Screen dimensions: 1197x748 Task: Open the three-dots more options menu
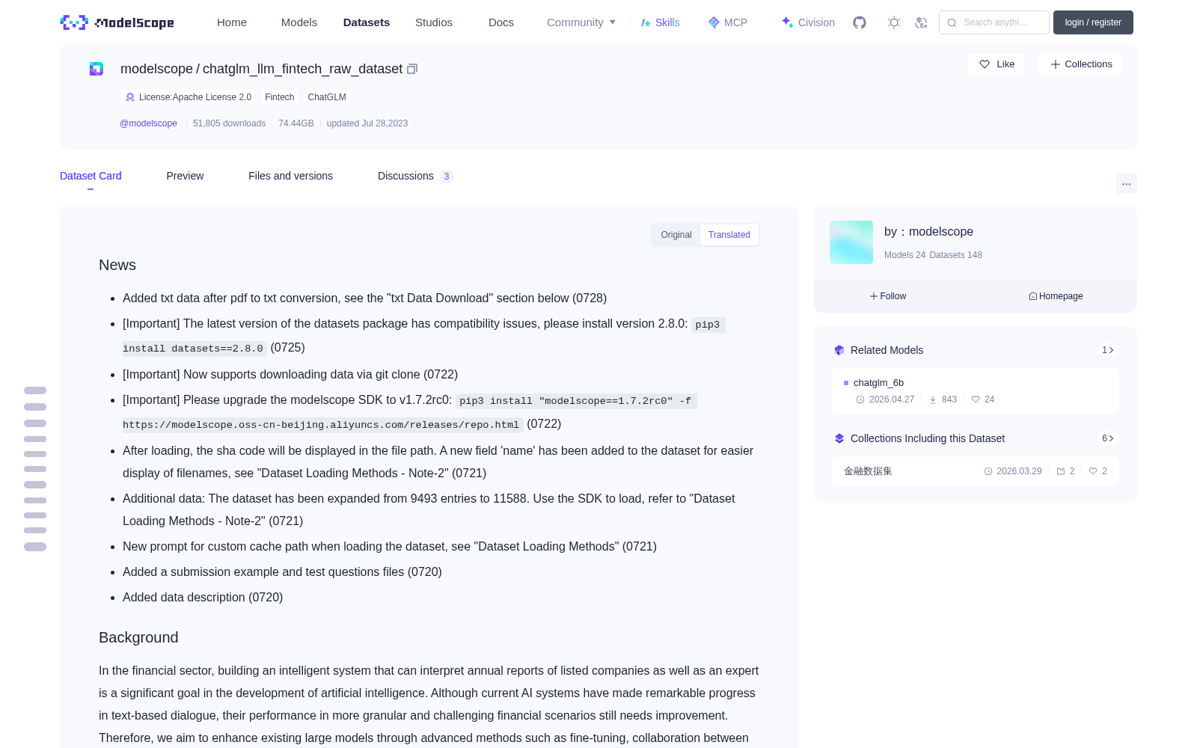pyautogui.click(x=1127, y=183)
